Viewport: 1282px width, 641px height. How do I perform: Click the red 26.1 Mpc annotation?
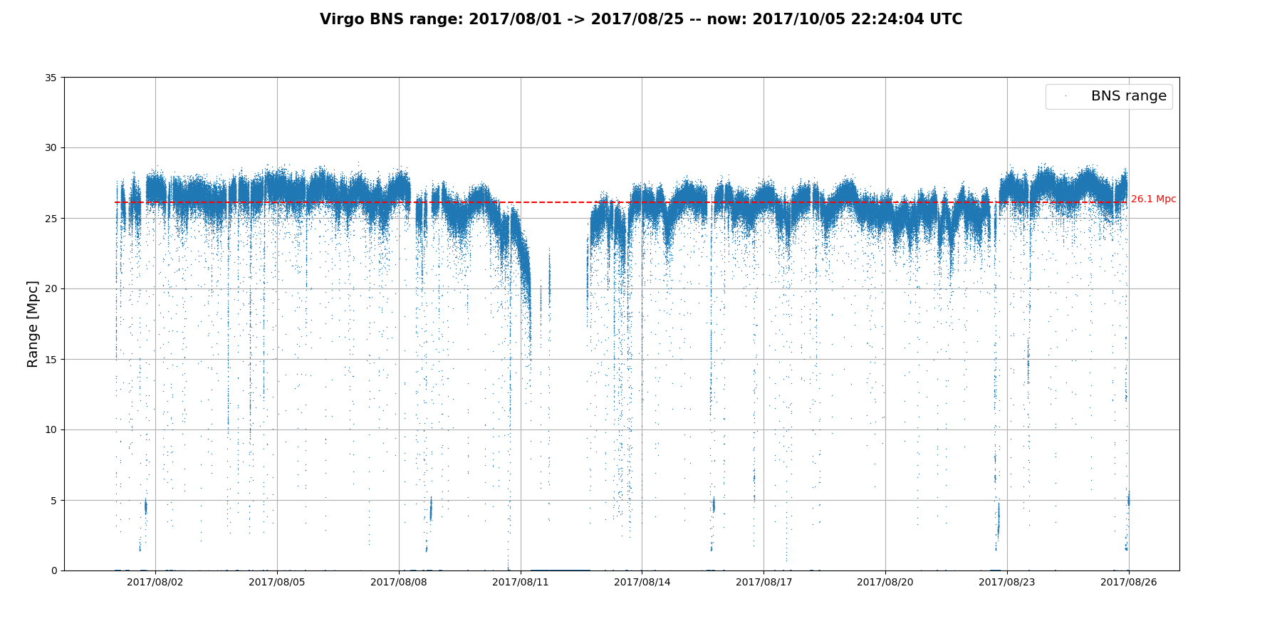tap(1153, 199)
